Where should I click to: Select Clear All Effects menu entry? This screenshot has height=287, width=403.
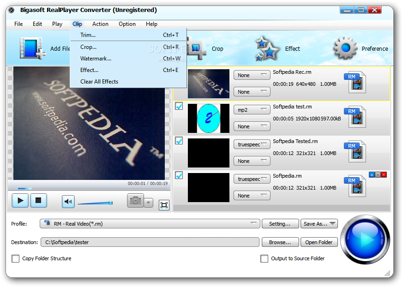click(x=128, y=82)
